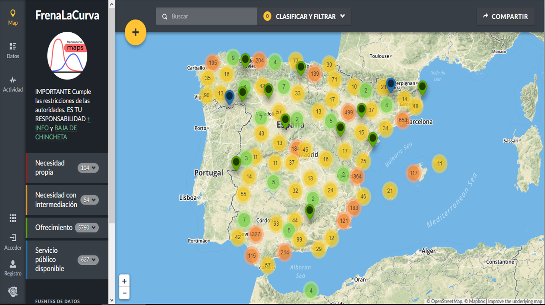Open the Clasificar y Filtrar menu
This screenshot has width=545, height=305.
coord(304,16)
